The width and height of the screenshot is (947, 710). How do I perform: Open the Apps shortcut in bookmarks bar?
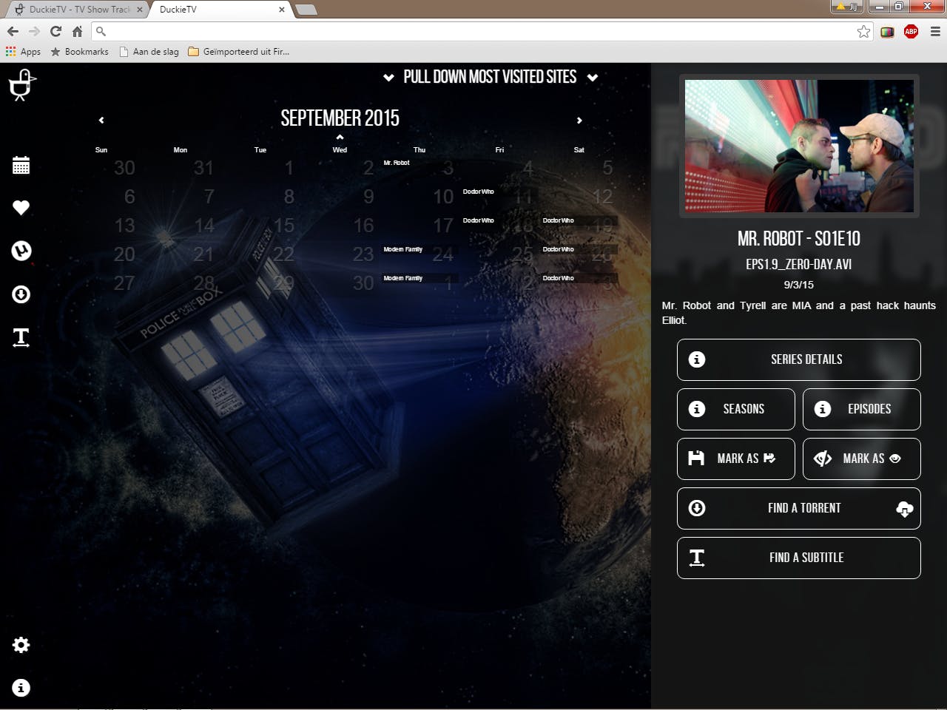point(23,52)
